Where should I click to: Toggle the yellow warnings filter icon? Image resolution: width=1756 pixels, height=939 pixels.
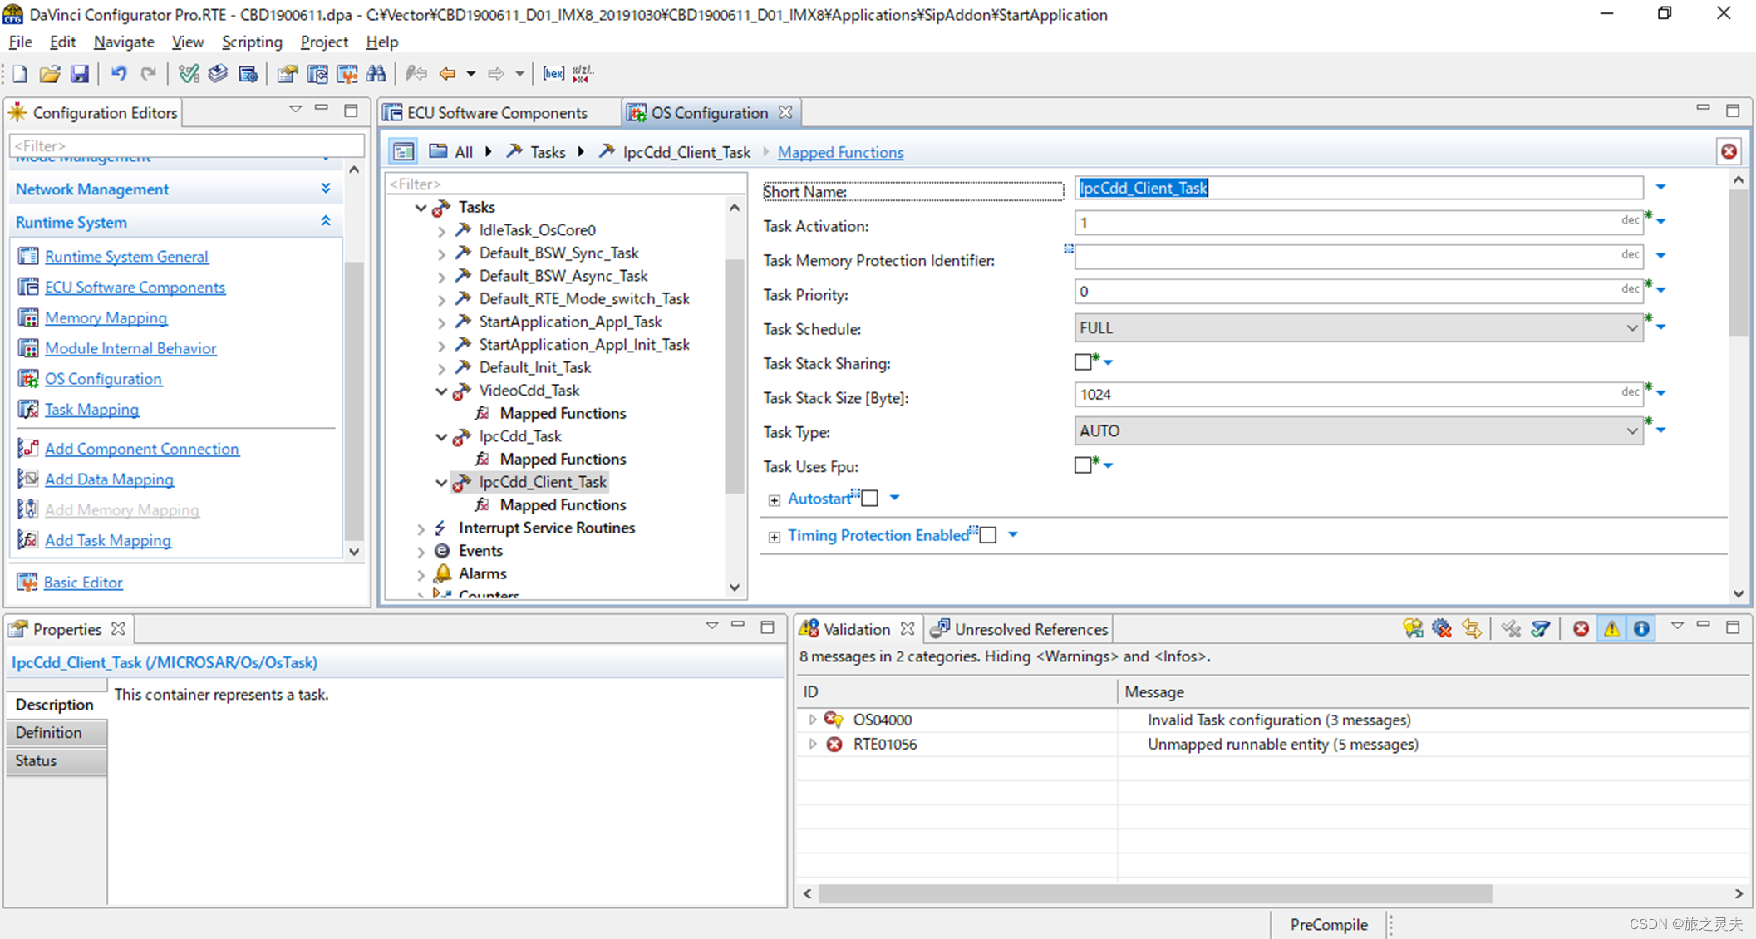pyautogui.click(x=1611, y=629)
